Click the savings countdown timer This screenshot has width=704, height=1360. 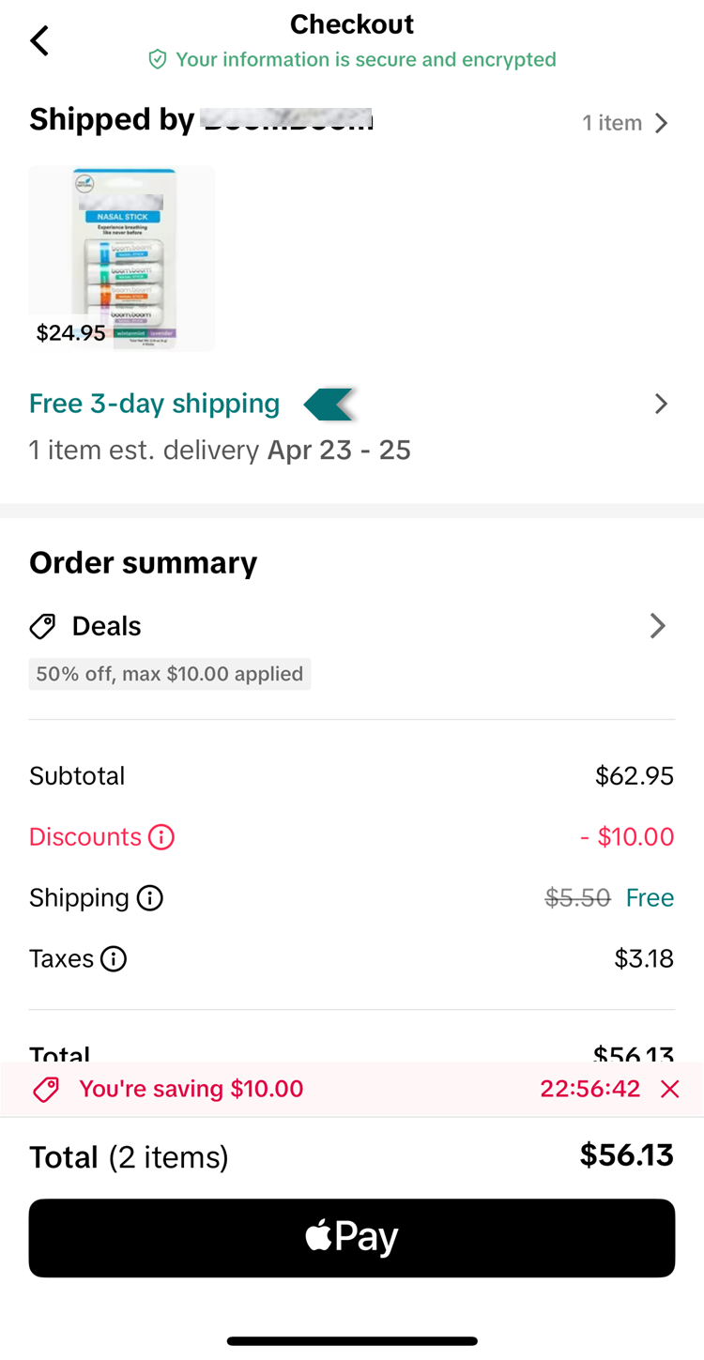[x=589, y=1090]
